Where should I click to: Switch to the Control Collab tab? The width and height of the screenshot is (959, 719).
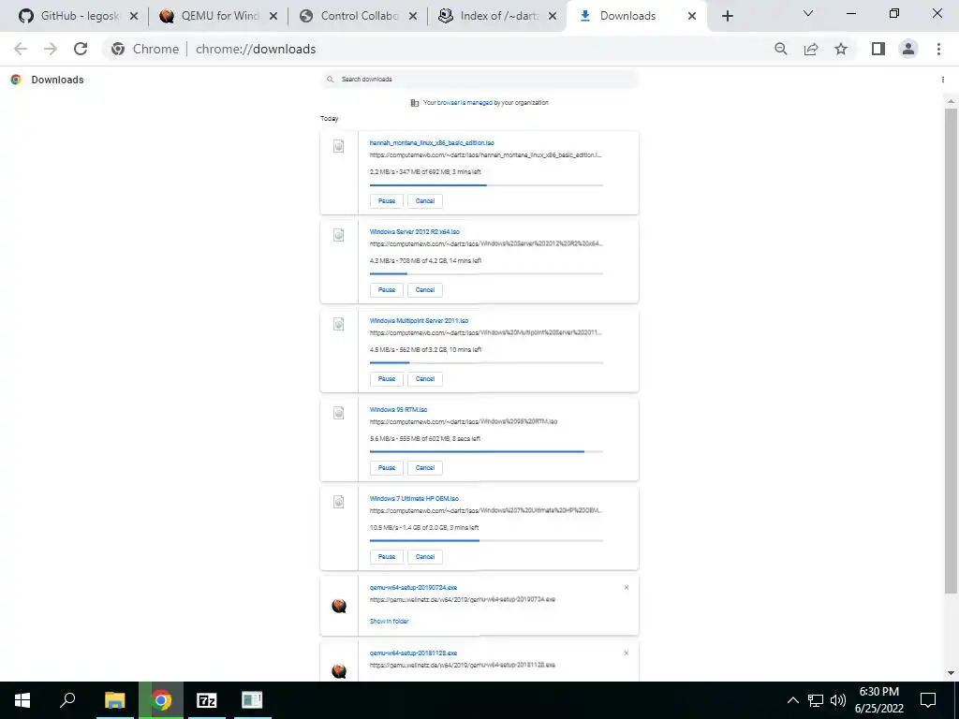pos(359,16)
